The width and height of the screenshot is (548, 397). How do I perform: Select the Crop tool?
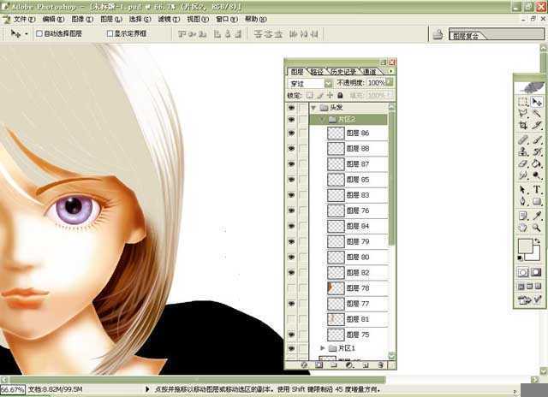tap(523, 125)
